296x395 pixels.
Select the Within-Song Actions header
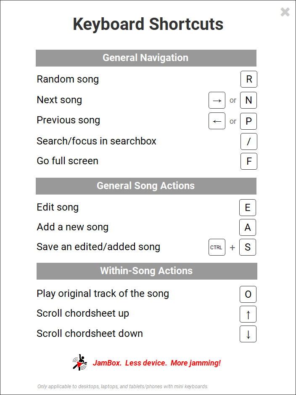147,271
